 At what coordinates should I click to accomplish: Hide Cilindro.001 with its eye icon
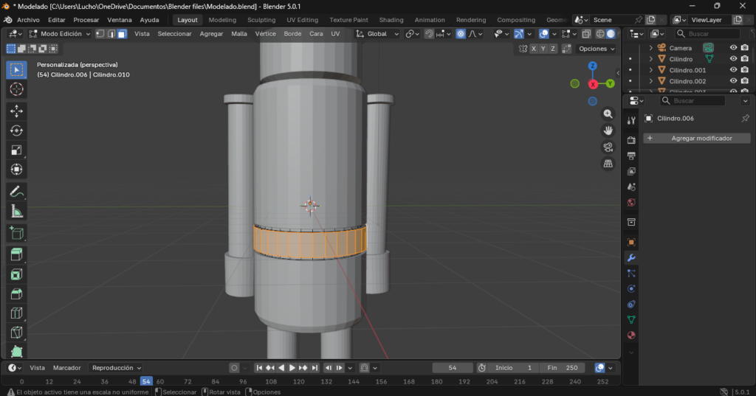733,70
